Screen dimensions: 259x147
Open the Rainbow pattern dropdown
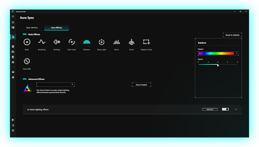click(218, 53)
